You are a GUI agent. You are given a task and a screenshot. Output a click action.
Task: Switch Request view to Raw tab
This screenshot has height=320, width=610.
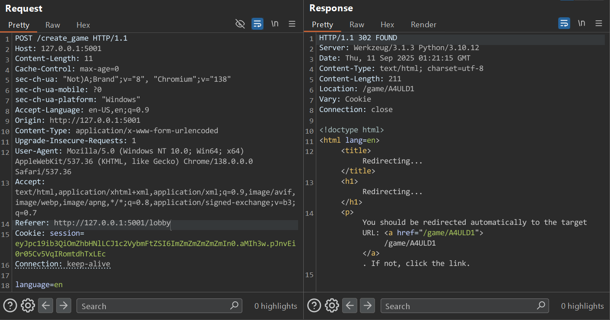[53, 25]
